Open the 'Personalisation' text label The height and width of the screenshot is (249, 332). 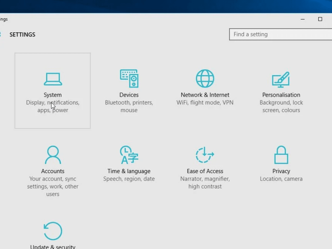click(281, 95)
